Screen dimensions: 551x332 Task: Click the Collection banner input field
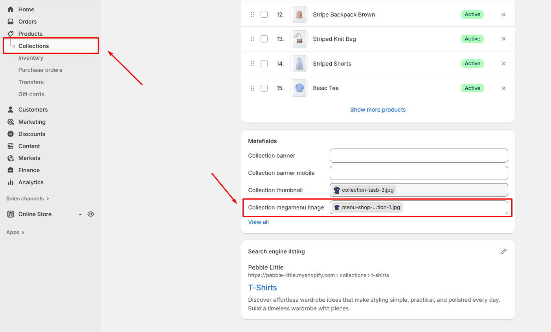tap(419, 156)
